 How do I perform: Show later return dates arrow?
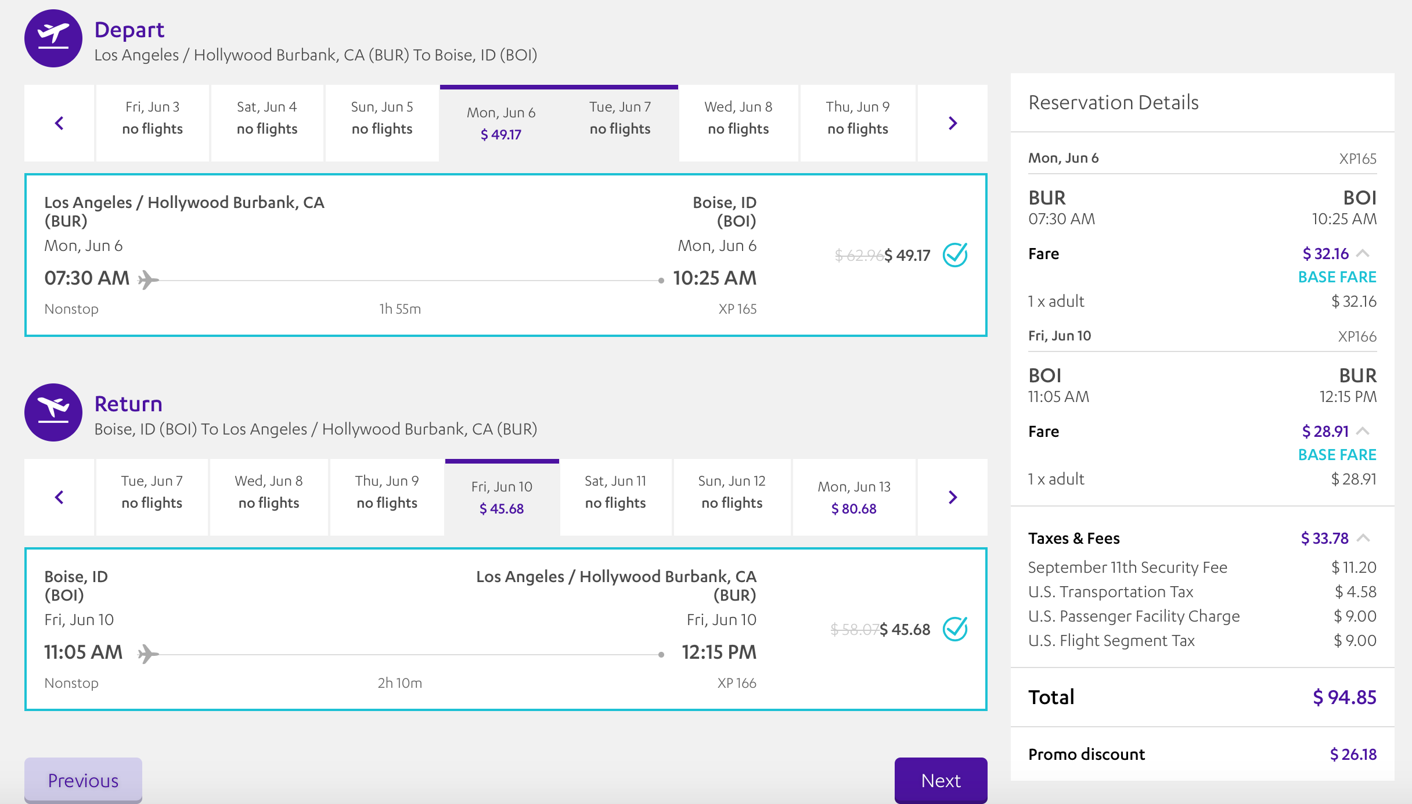click(952, 497)
